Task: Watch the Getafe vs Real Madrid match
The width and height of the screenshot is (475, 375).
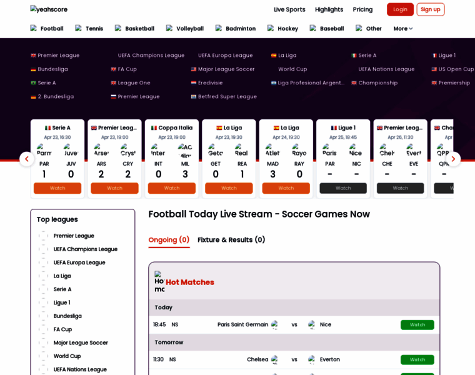Action: [229, 188]
